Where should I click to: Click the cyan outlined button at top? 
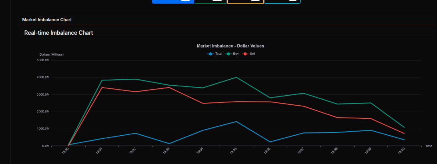click(x=282, y=1)
